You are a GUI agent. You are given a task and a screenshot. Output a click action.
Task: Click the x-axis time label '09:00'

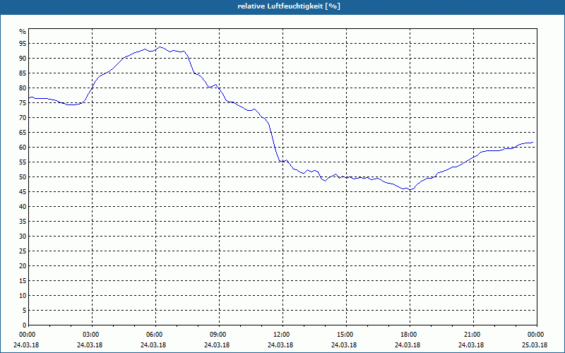(219, 335)
